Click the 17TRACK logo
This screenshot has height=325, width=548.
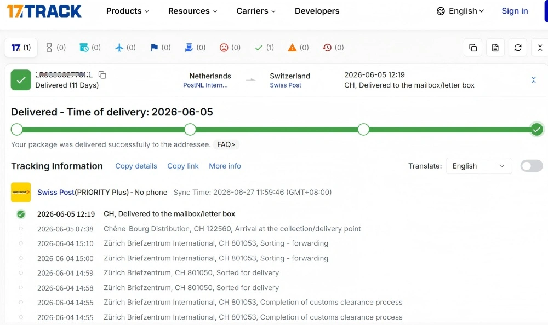point(44,11)
